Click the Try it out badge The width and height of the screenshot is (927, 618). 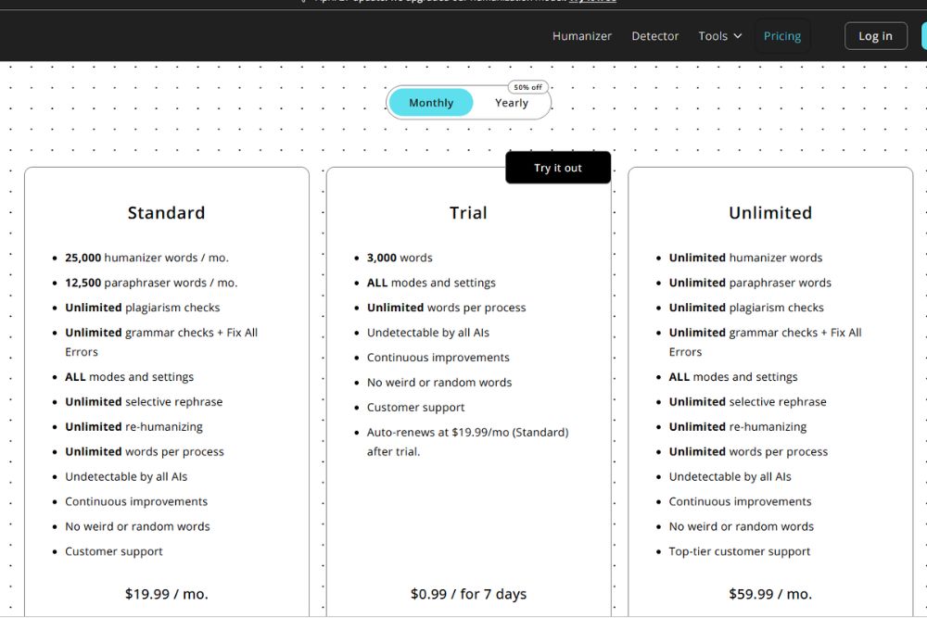558,168
